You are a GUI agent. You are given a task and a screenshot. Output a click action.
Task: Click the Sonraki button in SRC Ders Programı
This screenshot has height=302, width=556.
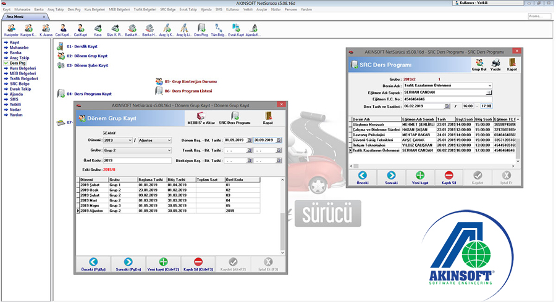click(391, 178)
